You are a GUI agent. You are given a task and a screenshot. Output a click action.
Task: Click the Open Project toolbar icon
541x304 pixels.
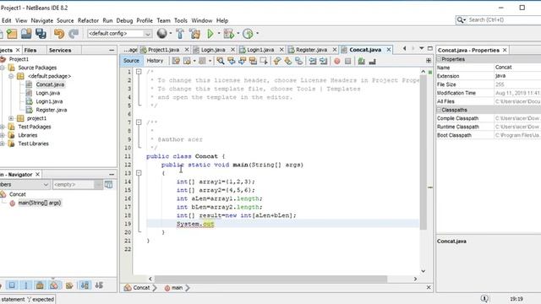pyautogui.click(x=26, y=34)
